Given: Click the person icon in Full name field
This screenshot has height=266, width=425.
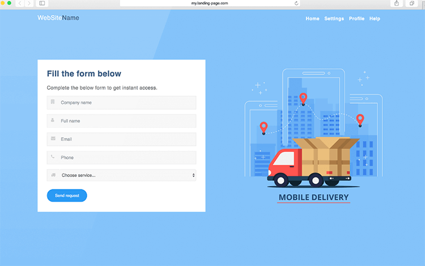Looking at the screenshot, I should tap(53, 120).
